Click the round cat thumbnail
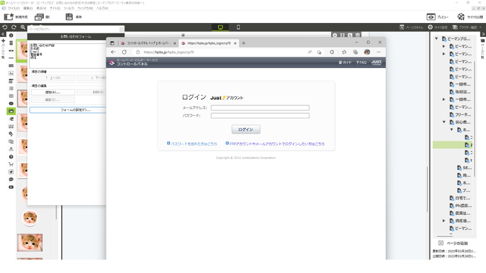The image size is (486, 273). point(30,217)
